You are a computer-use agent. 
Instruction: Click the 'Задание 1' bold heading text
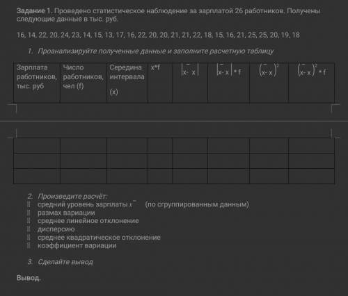click(33, 10)
